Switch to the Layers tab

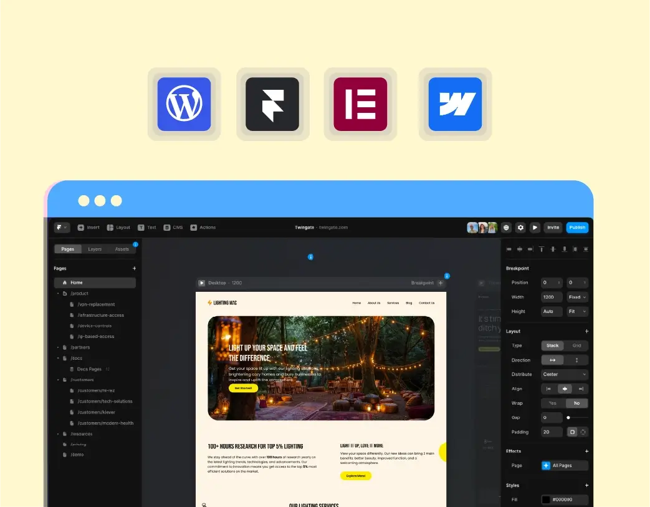coord(95,249)
